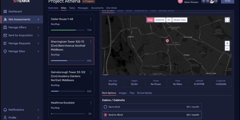Click the 22% progress bar on Gainsborough Tower
Screen dimensions: 240x120
pyautogui.click(x=68, y=91)
